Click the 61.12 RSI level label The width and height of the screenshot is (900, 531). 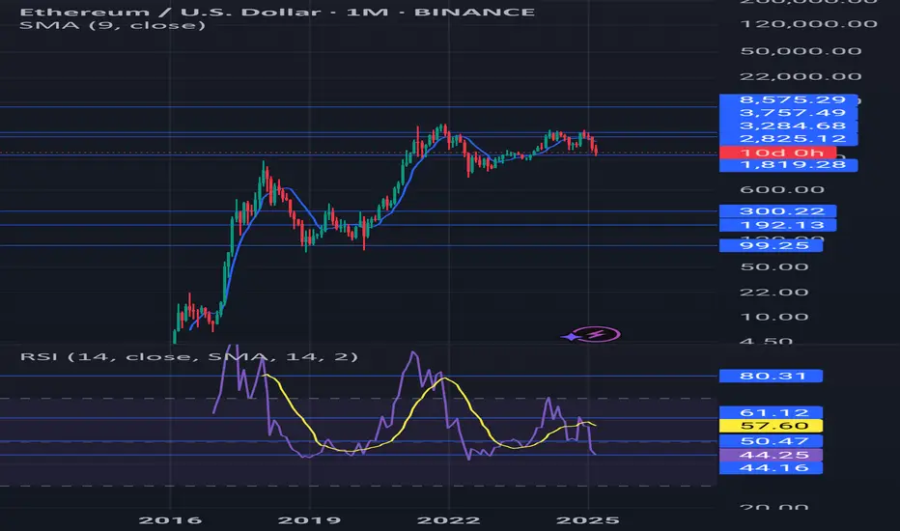(771, 413)
